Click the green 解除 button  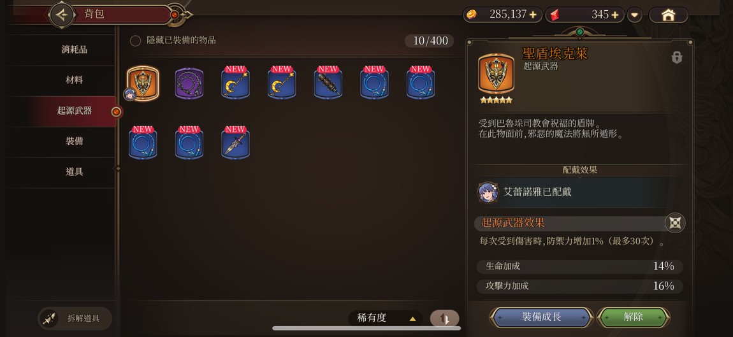634,317
